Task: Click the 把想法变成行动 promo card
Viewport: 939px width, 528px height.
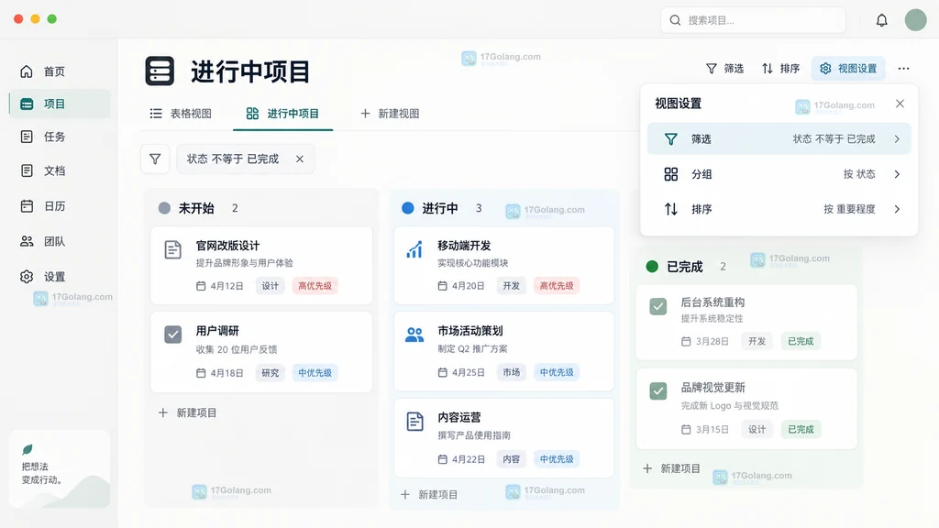Action: (60, 469)
